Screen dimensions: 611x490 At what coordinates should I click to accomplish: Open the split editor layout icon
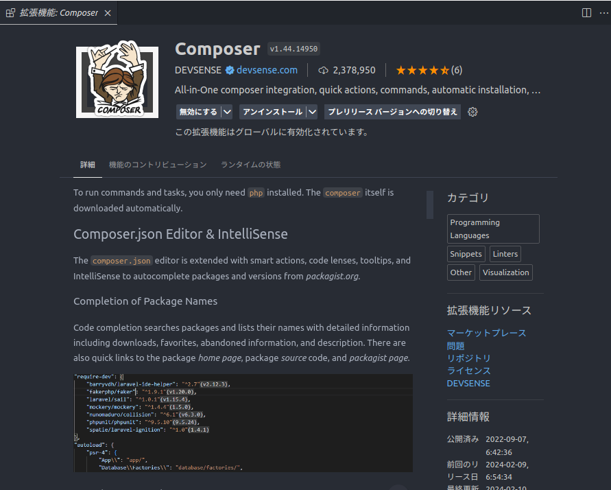(x=586, y=13)
